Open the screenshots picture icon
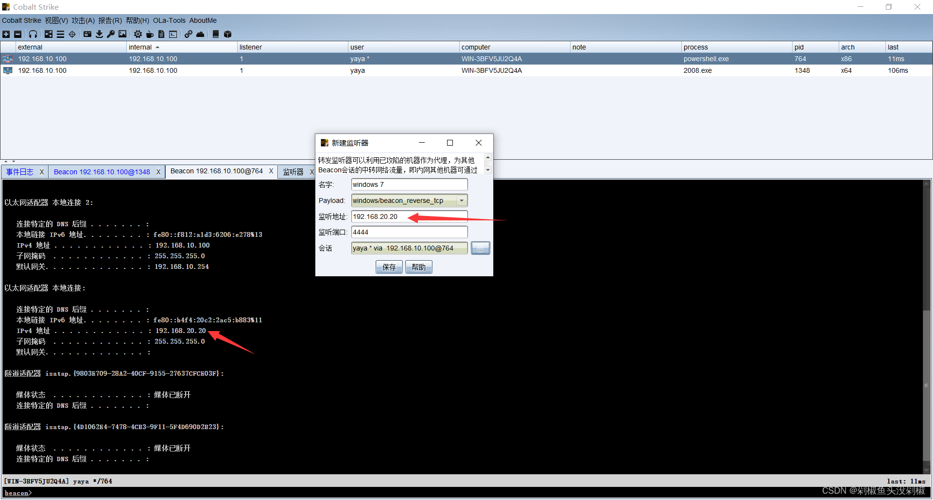933x500 pixels. (122, 34)
